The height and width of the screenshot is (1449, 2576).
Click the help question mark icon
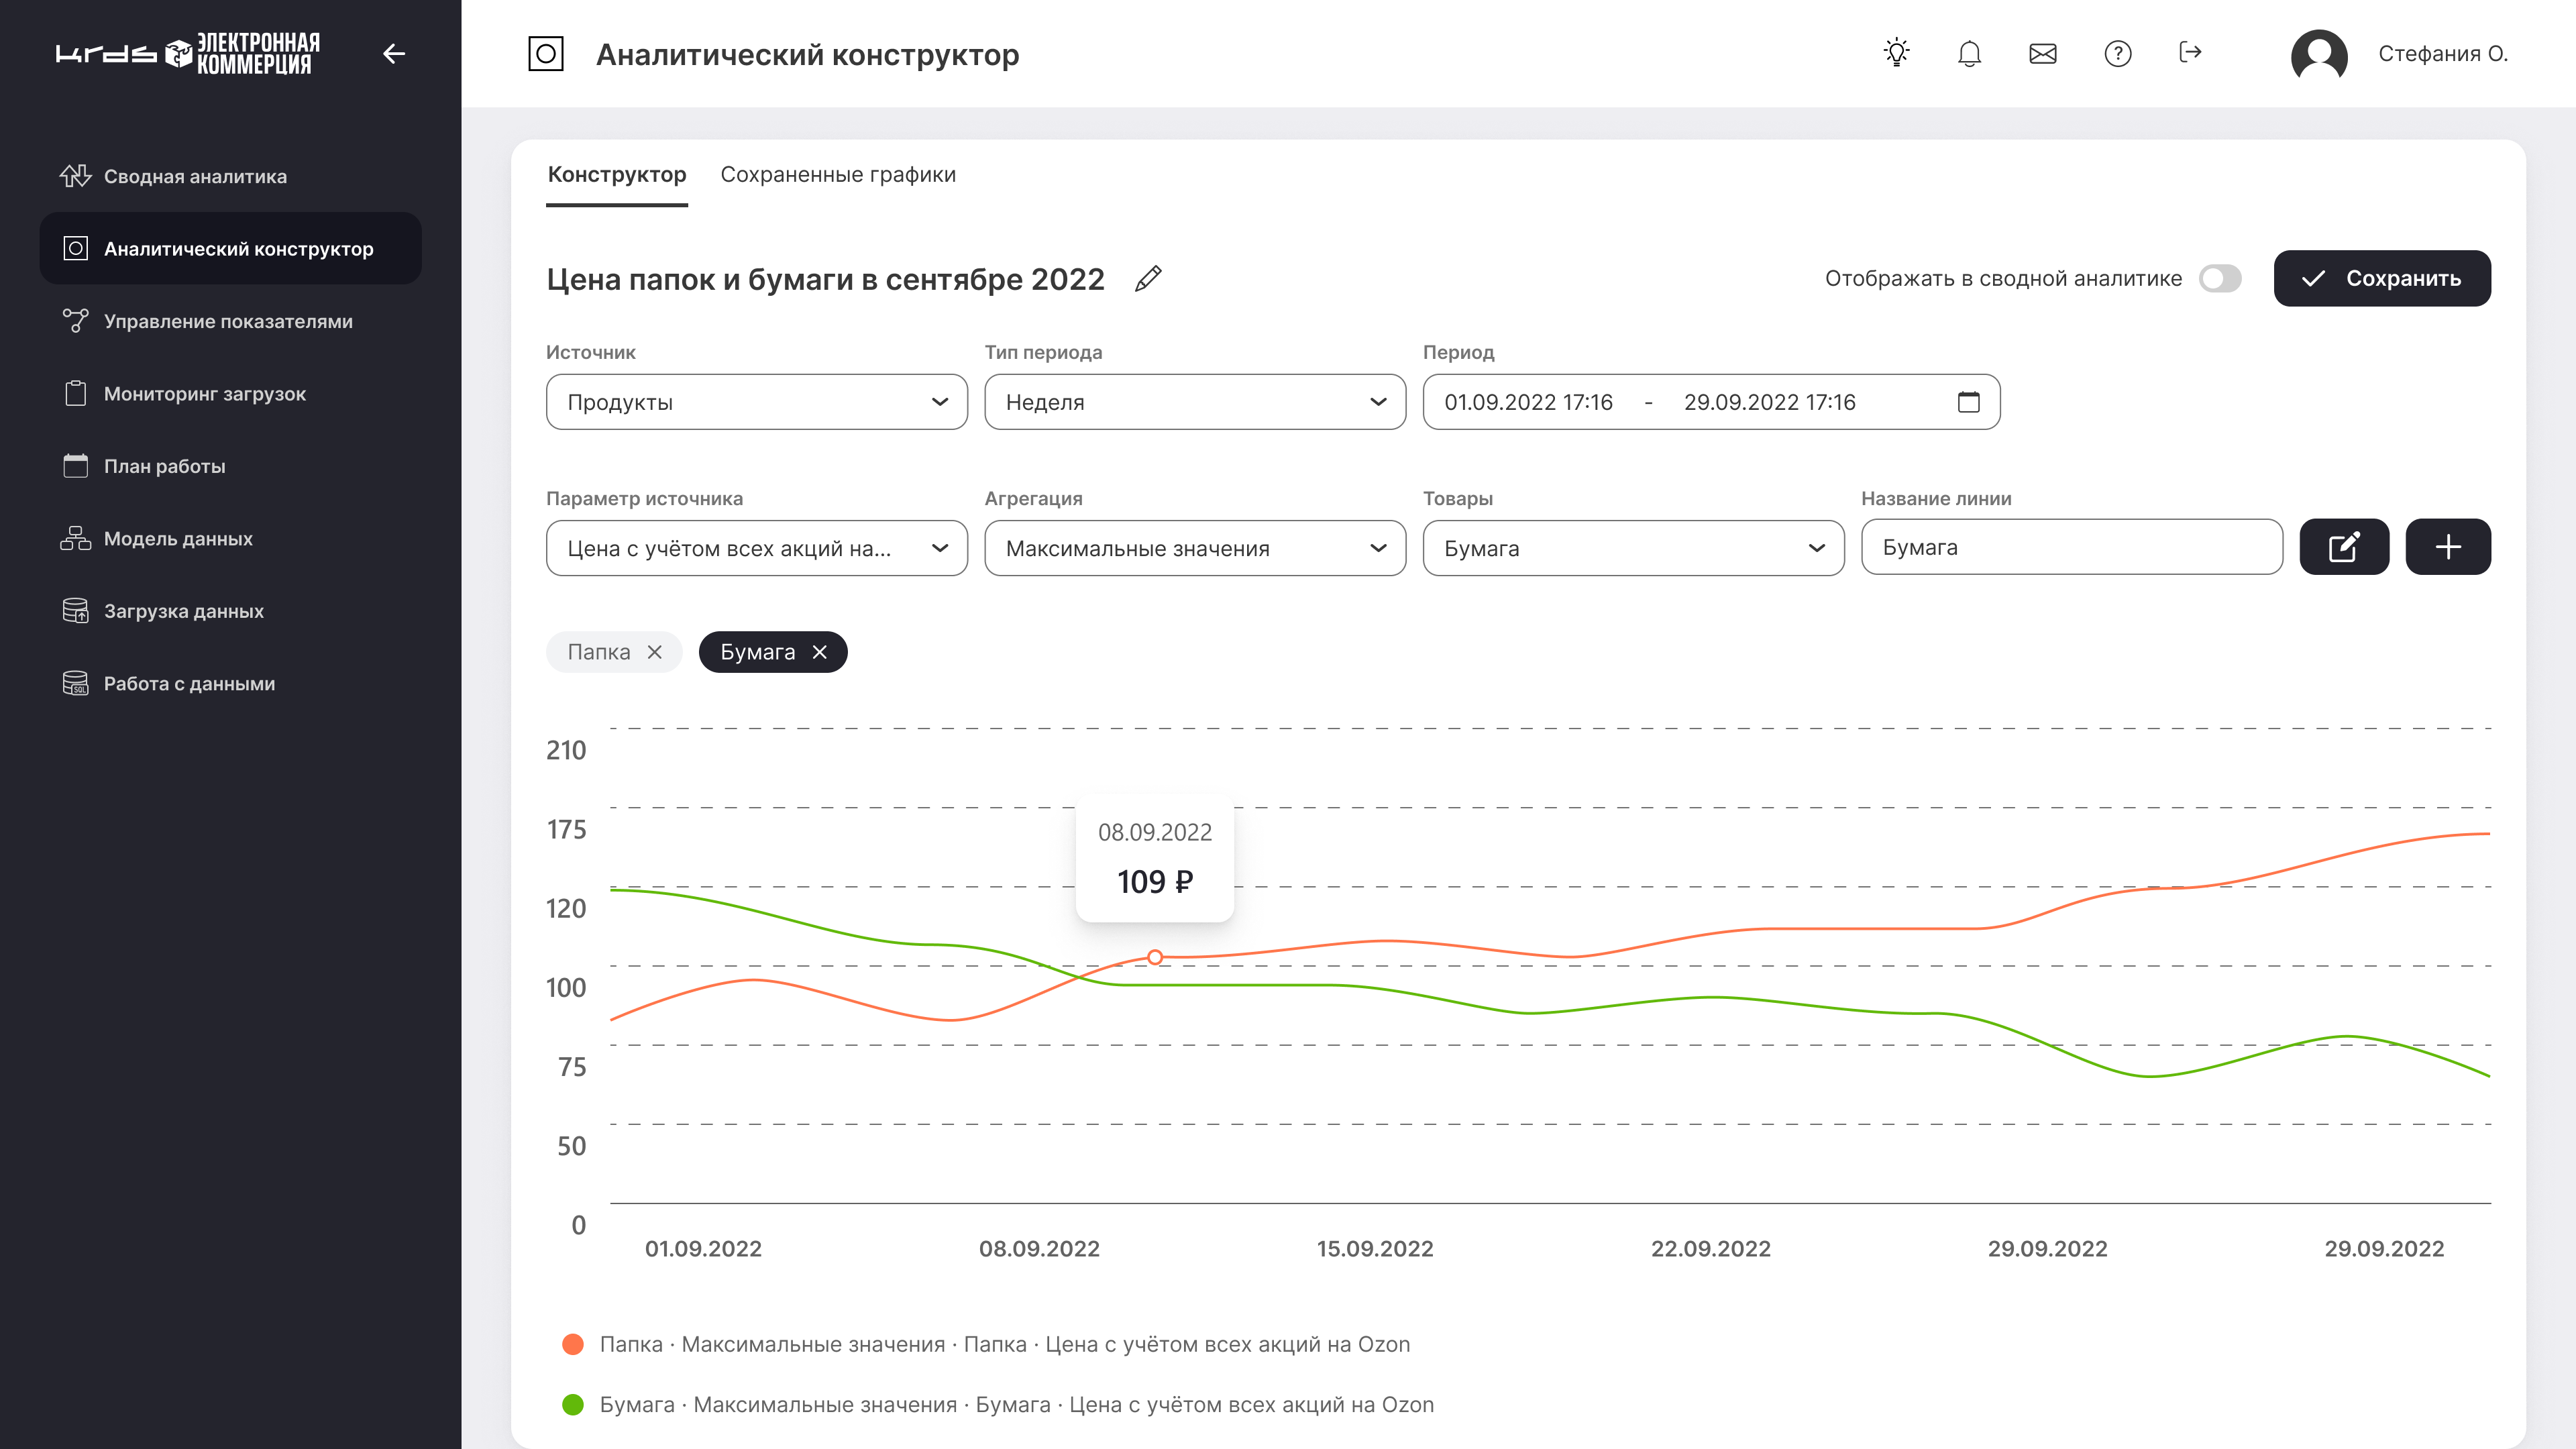click(2117, 53)
